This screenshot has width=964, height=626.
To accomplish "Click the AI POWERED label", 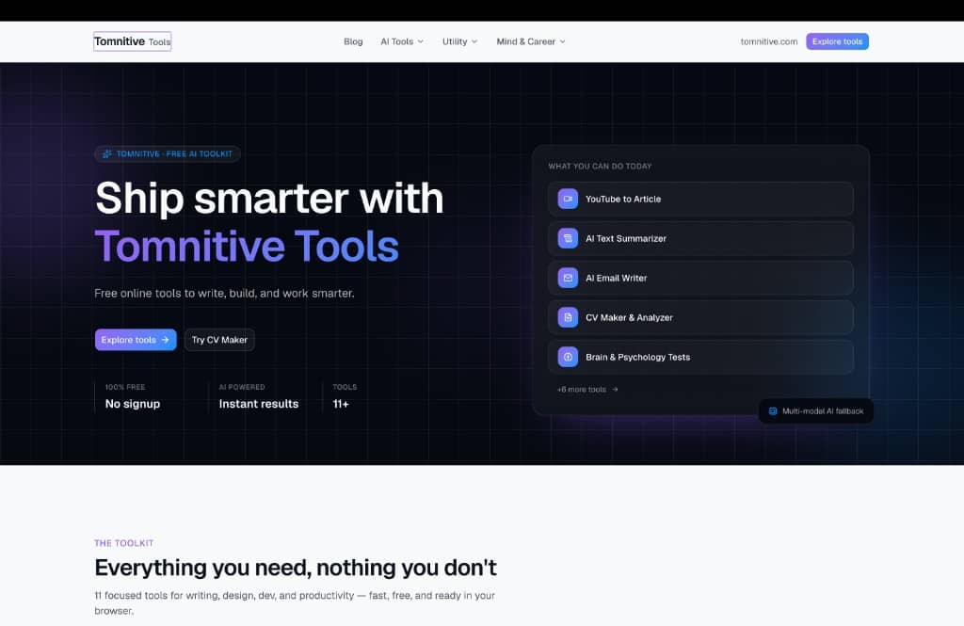I will coord(242,387).
